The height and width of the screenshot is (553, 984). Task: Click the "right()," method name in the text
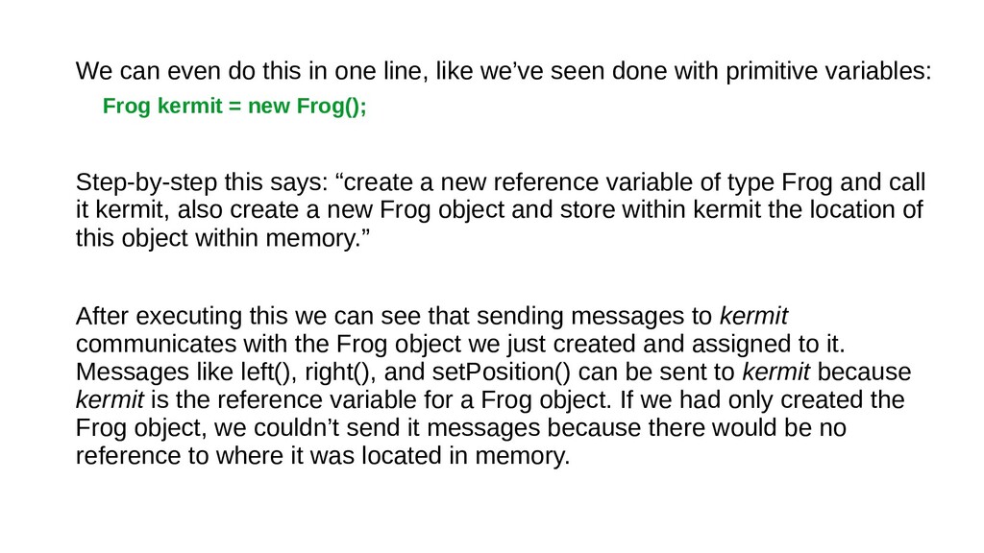click(340, 372)
